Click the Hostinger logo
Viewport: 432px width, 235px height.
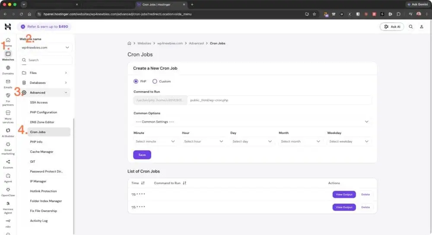tap(8, 27)
